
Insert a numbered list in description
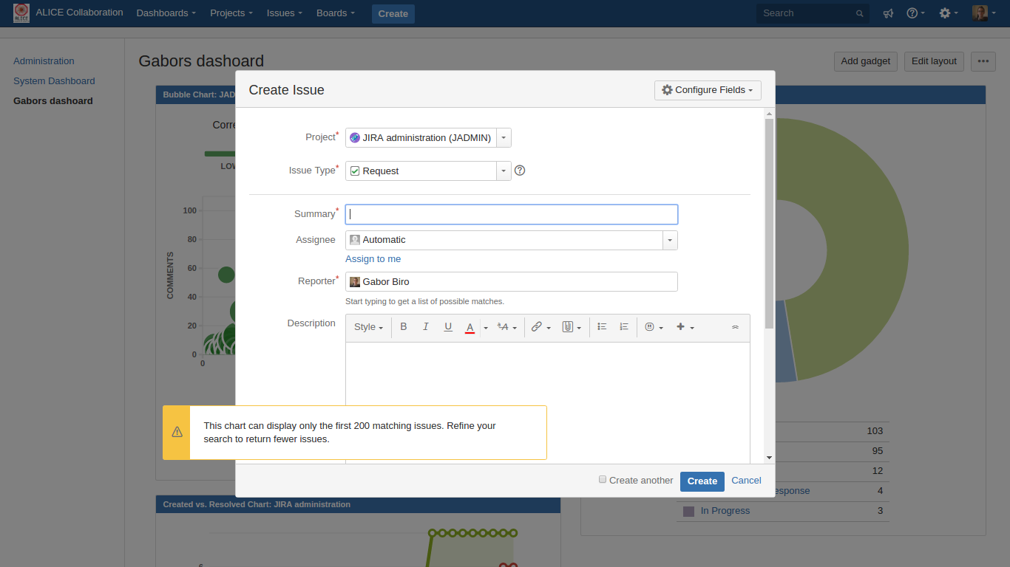point(624,327)
